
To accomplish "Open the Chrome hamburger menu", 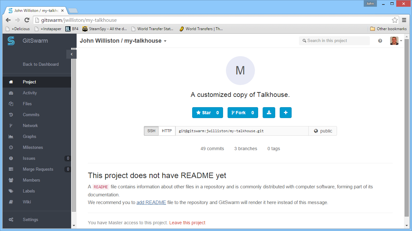I will (404, 20).
